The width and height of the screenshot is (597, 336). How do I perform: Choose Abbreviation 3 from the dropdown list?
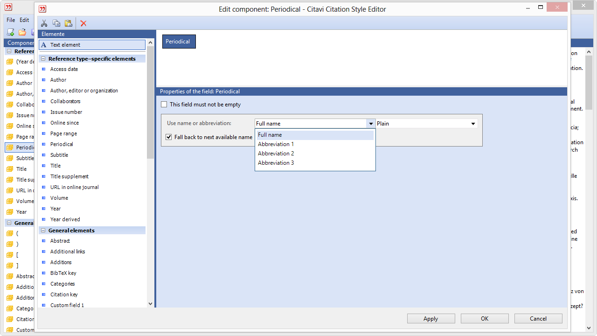(x=315, y=163)
